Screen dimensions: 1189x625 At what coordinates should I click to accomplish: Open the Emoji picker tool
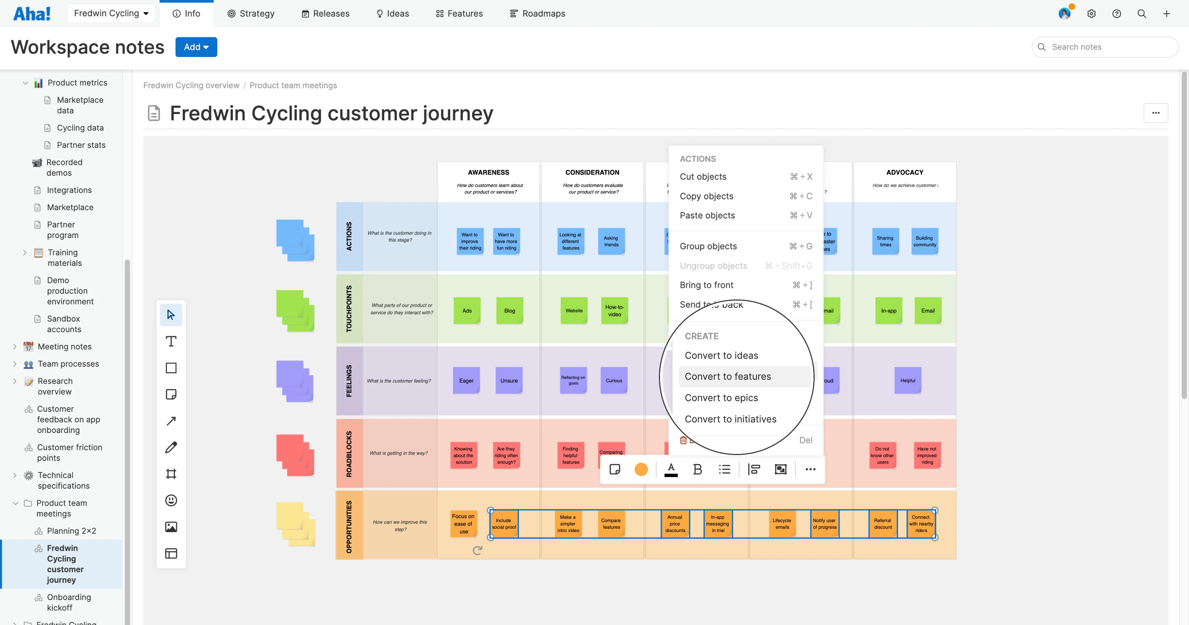(171, 501)
